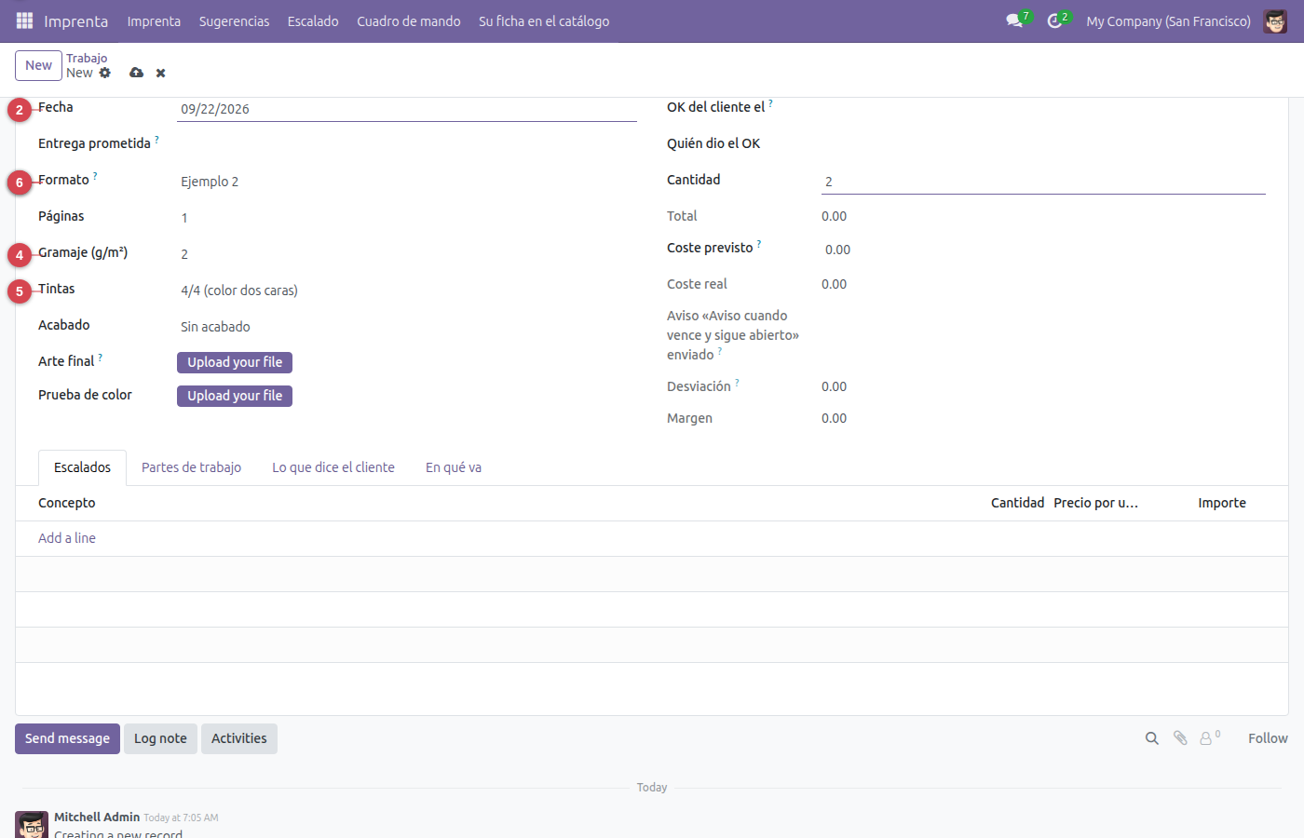This screenshot has width=1304, height=838.
Task: Create a record with the New button
Action: (38, 65)
